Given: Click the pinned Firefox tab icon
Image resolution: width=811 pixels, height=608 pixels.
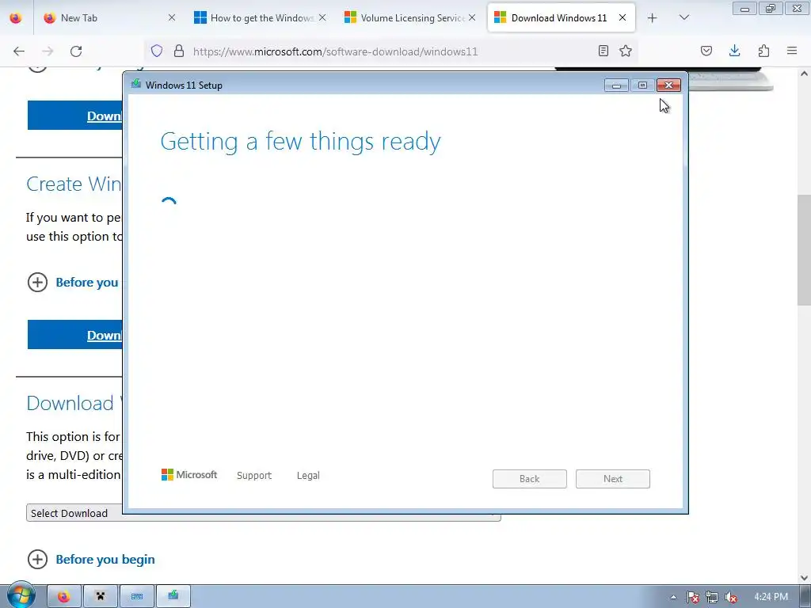Looking at the screenshot, I should [16, 17].
